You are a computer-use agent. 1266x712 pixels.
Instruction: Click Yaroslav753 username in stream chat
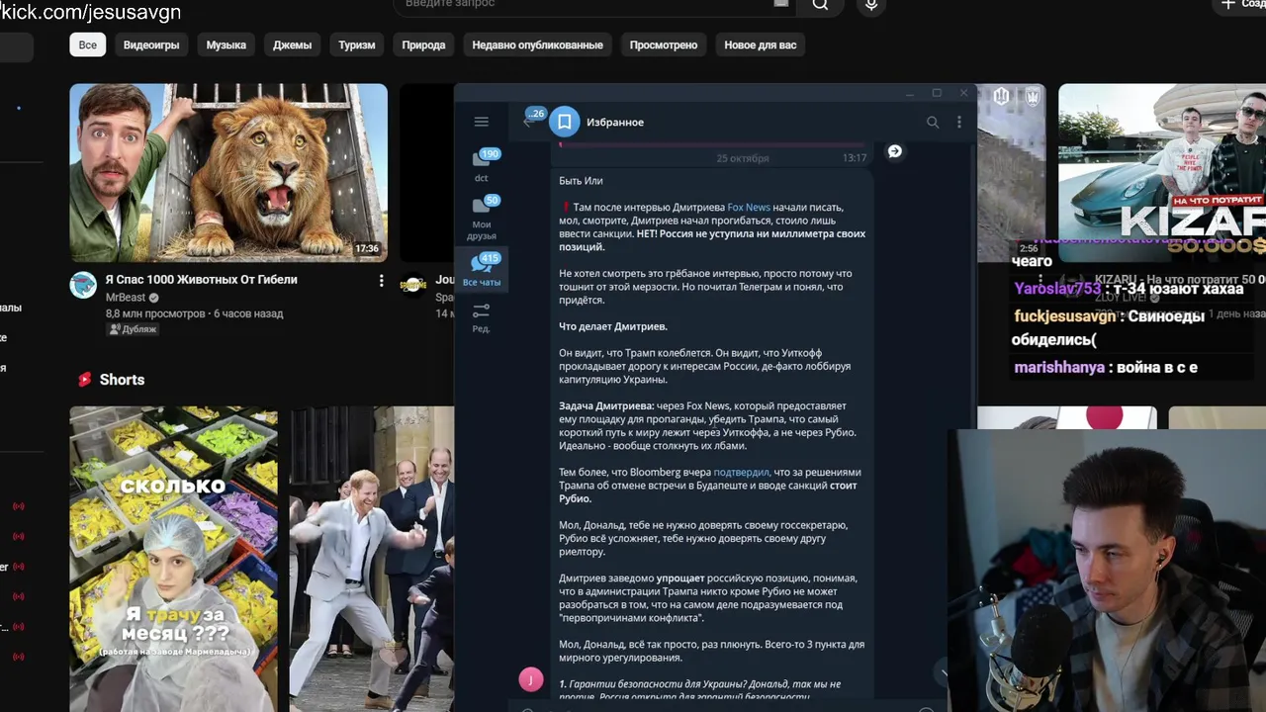pos(1057,289)
